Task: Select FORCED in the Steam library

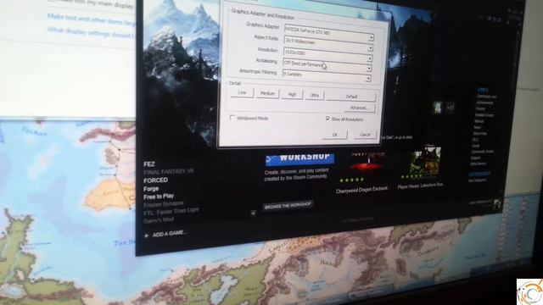Action: (x=155, y=180)
